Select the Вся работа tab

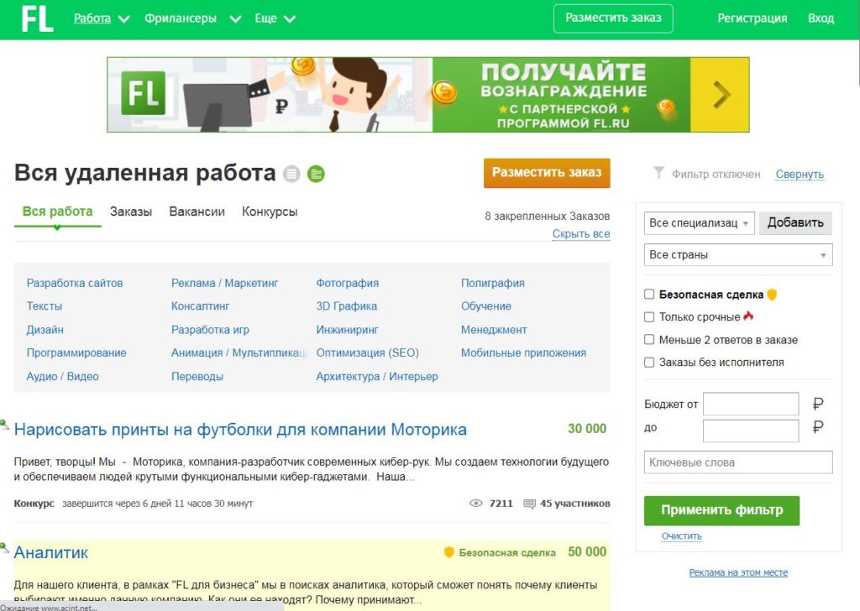coord(58,211)
